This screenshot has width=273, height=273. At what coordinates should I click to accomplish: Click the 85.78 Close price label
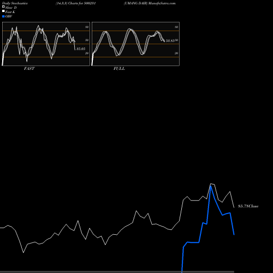click(248, 206)
